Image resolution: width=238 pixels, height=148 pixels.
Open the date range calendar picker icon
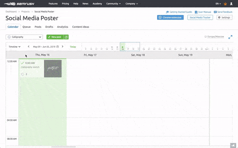(x=58, y=47)
